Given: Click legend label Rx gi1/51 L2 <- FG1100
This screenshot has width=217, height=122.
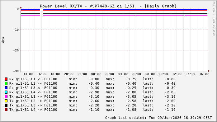Looking at the screenshot, I should click(x=33, y=83).
